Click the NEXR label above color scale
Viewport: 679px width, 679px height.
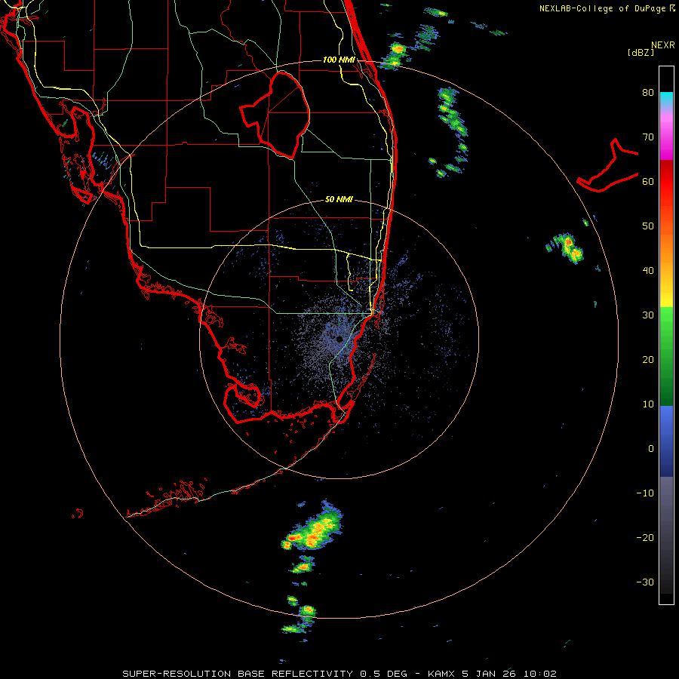pyautogui.click(x=663, y=45)
